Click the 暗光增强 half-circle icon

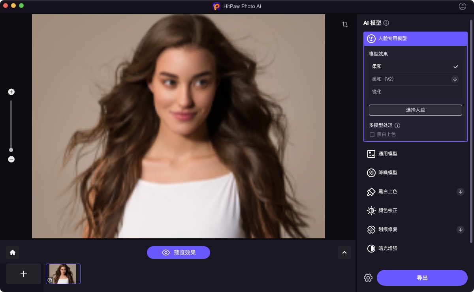point(371,249)
